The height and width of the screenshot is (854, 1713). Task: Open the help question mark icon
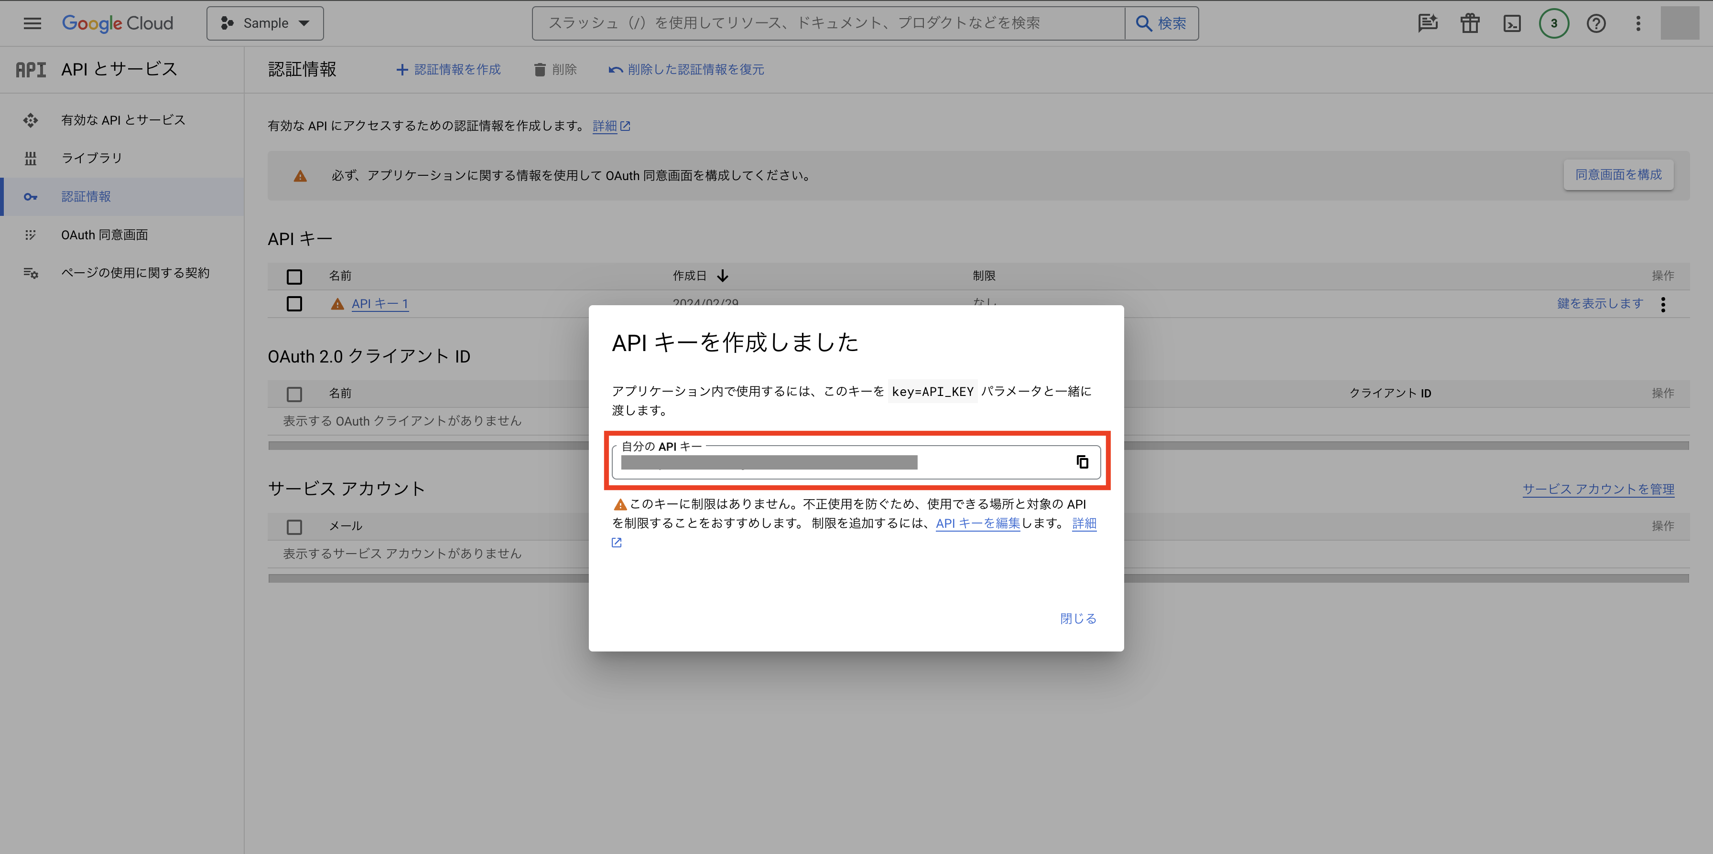coord(1596,23)
